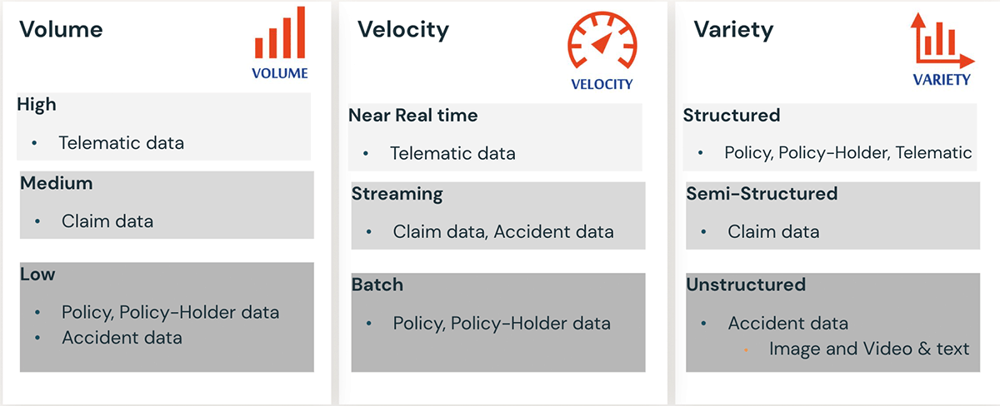Click the Medium volume section label

pyautogui.click(x=57, y=183)
